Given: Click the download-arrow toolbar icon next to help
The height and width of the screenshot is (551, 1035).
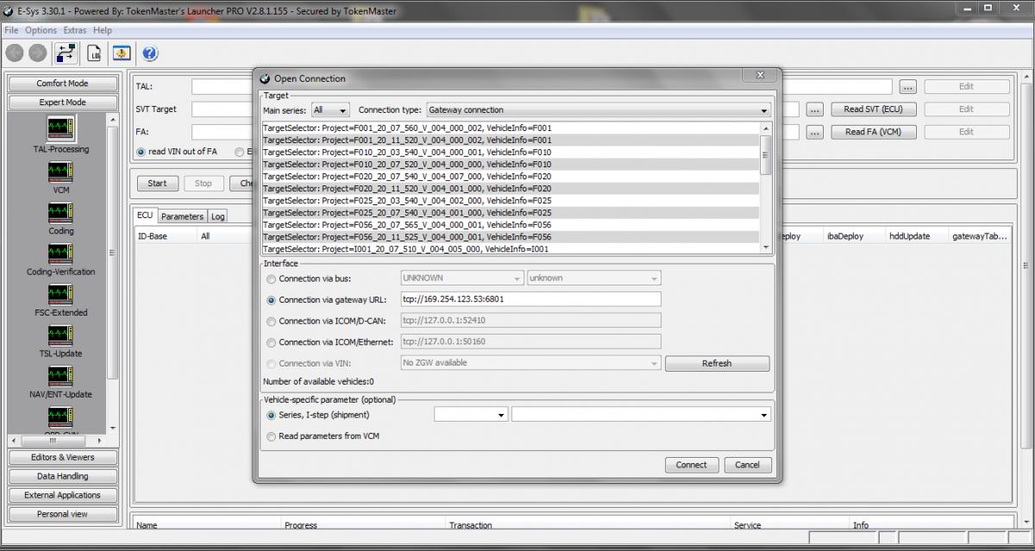Looking at the screenshot, I should point(122,53).
